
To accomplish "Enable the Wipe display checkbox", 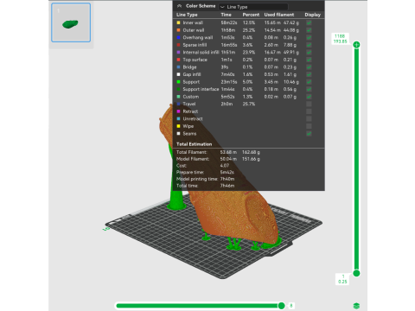I will (x=309, y=126).
